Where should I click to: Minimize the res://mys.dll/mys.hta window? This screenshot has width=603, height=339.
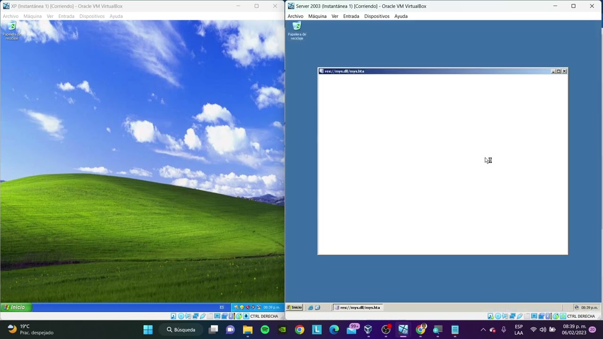pos(554,71)
